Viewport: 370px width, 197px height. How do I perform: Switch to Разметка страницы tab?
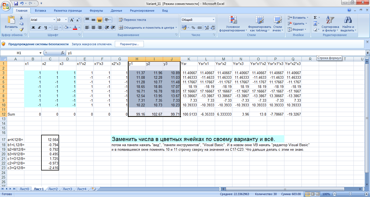click(x=68, y=11)
